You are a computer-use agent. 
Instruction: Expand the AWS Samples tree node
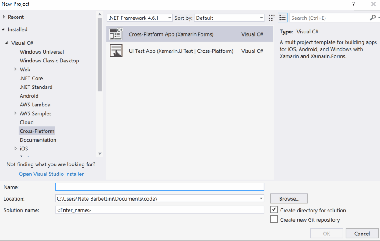15,113
